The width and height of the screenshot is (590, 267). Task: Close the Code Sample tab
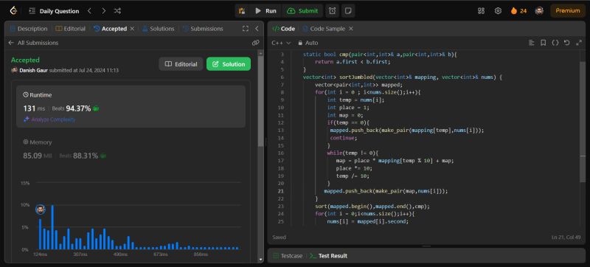[x=351, y=29]
